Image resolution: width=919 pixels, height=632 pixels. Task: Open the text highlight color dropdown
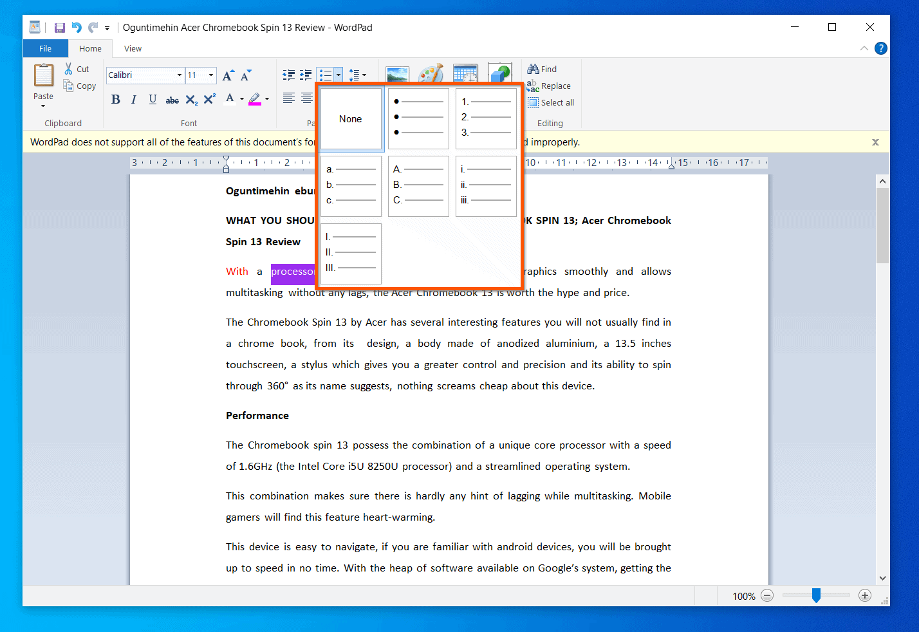pyautogui.click(x=266, y=99)
